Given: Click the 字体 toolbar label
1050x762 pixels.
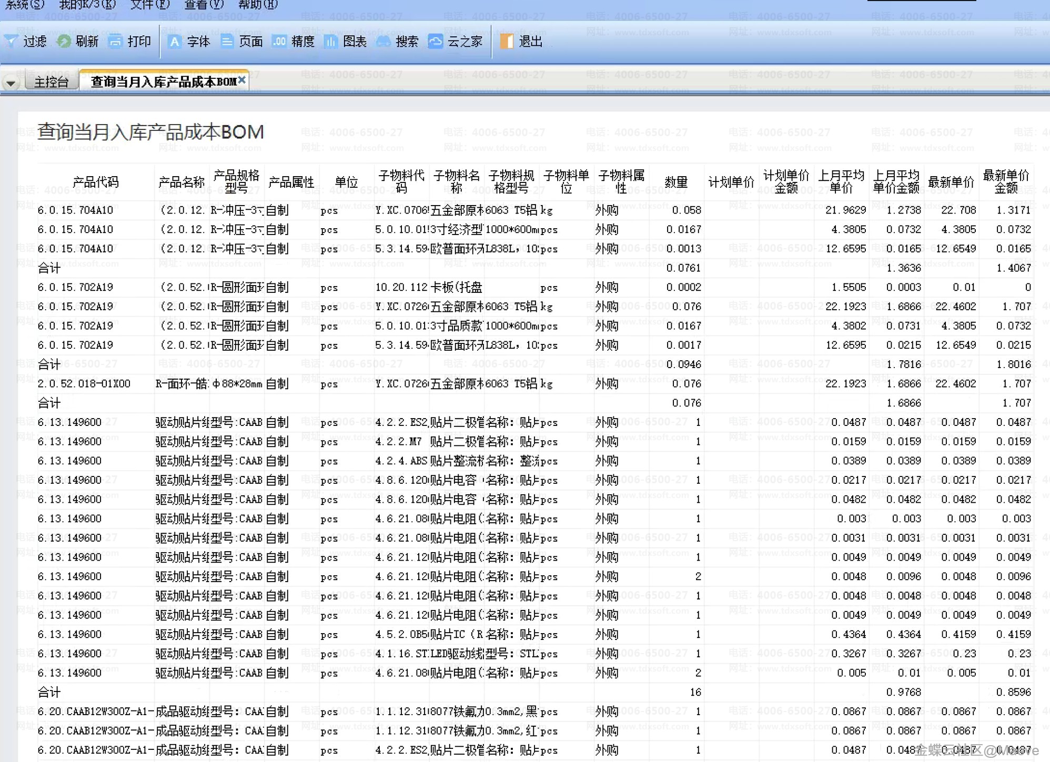Looking at the screenshot, I should 198,42.
